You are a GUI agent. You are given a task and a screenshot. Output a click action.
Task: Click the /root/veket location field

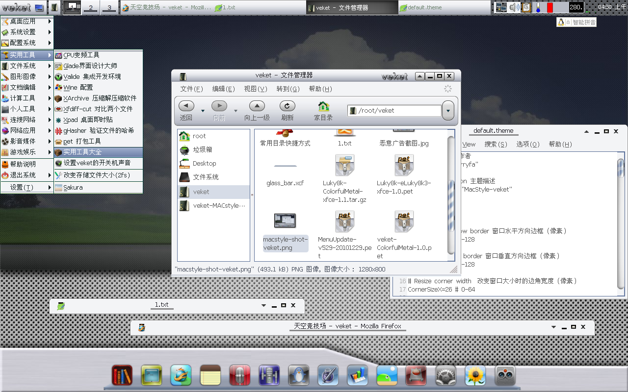[x=394, y=111]
